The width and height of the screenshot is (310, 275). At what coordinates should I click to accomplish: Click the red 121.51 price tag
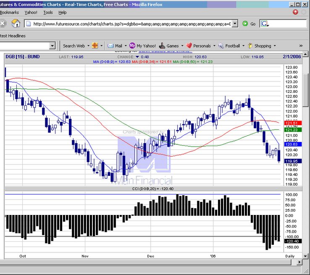(x=293, y=123)
